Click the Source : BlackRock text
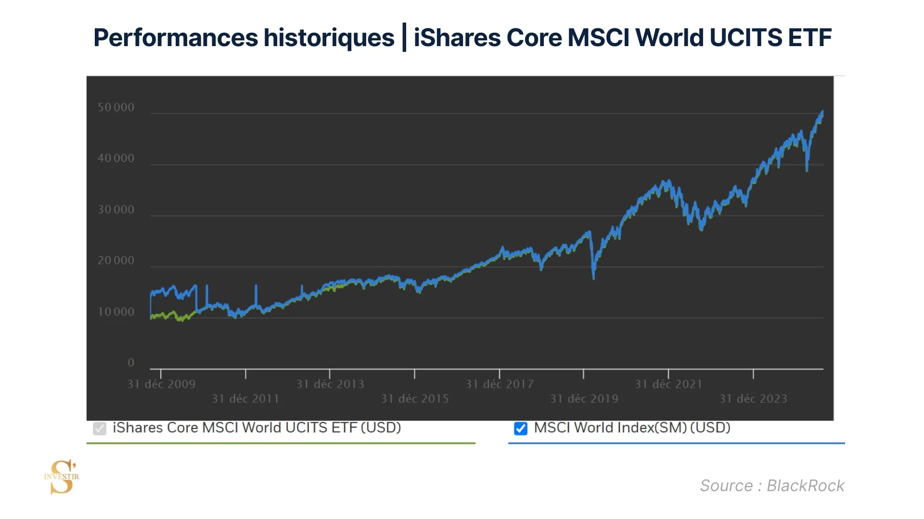This screenshot has height=519, width=924. [x=772, y=486]
